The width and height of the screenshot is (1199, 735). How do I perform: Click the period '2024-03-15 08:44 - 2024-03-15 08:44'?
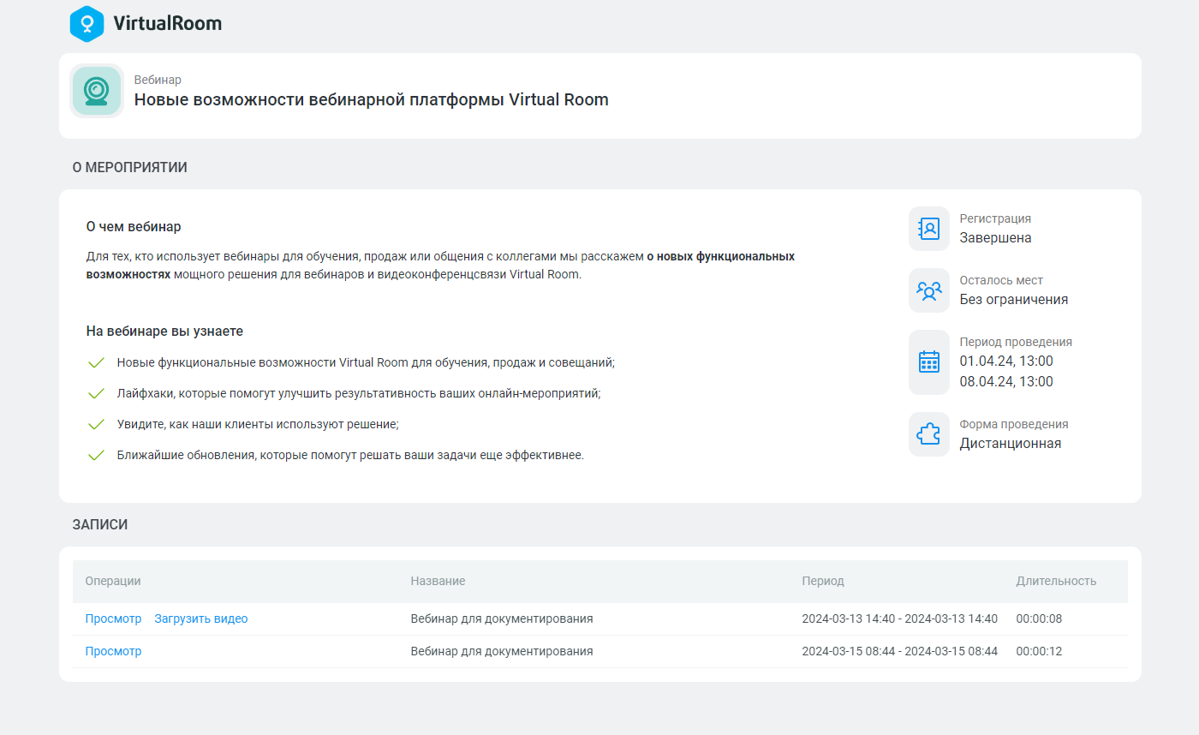[x=900, y=651]
